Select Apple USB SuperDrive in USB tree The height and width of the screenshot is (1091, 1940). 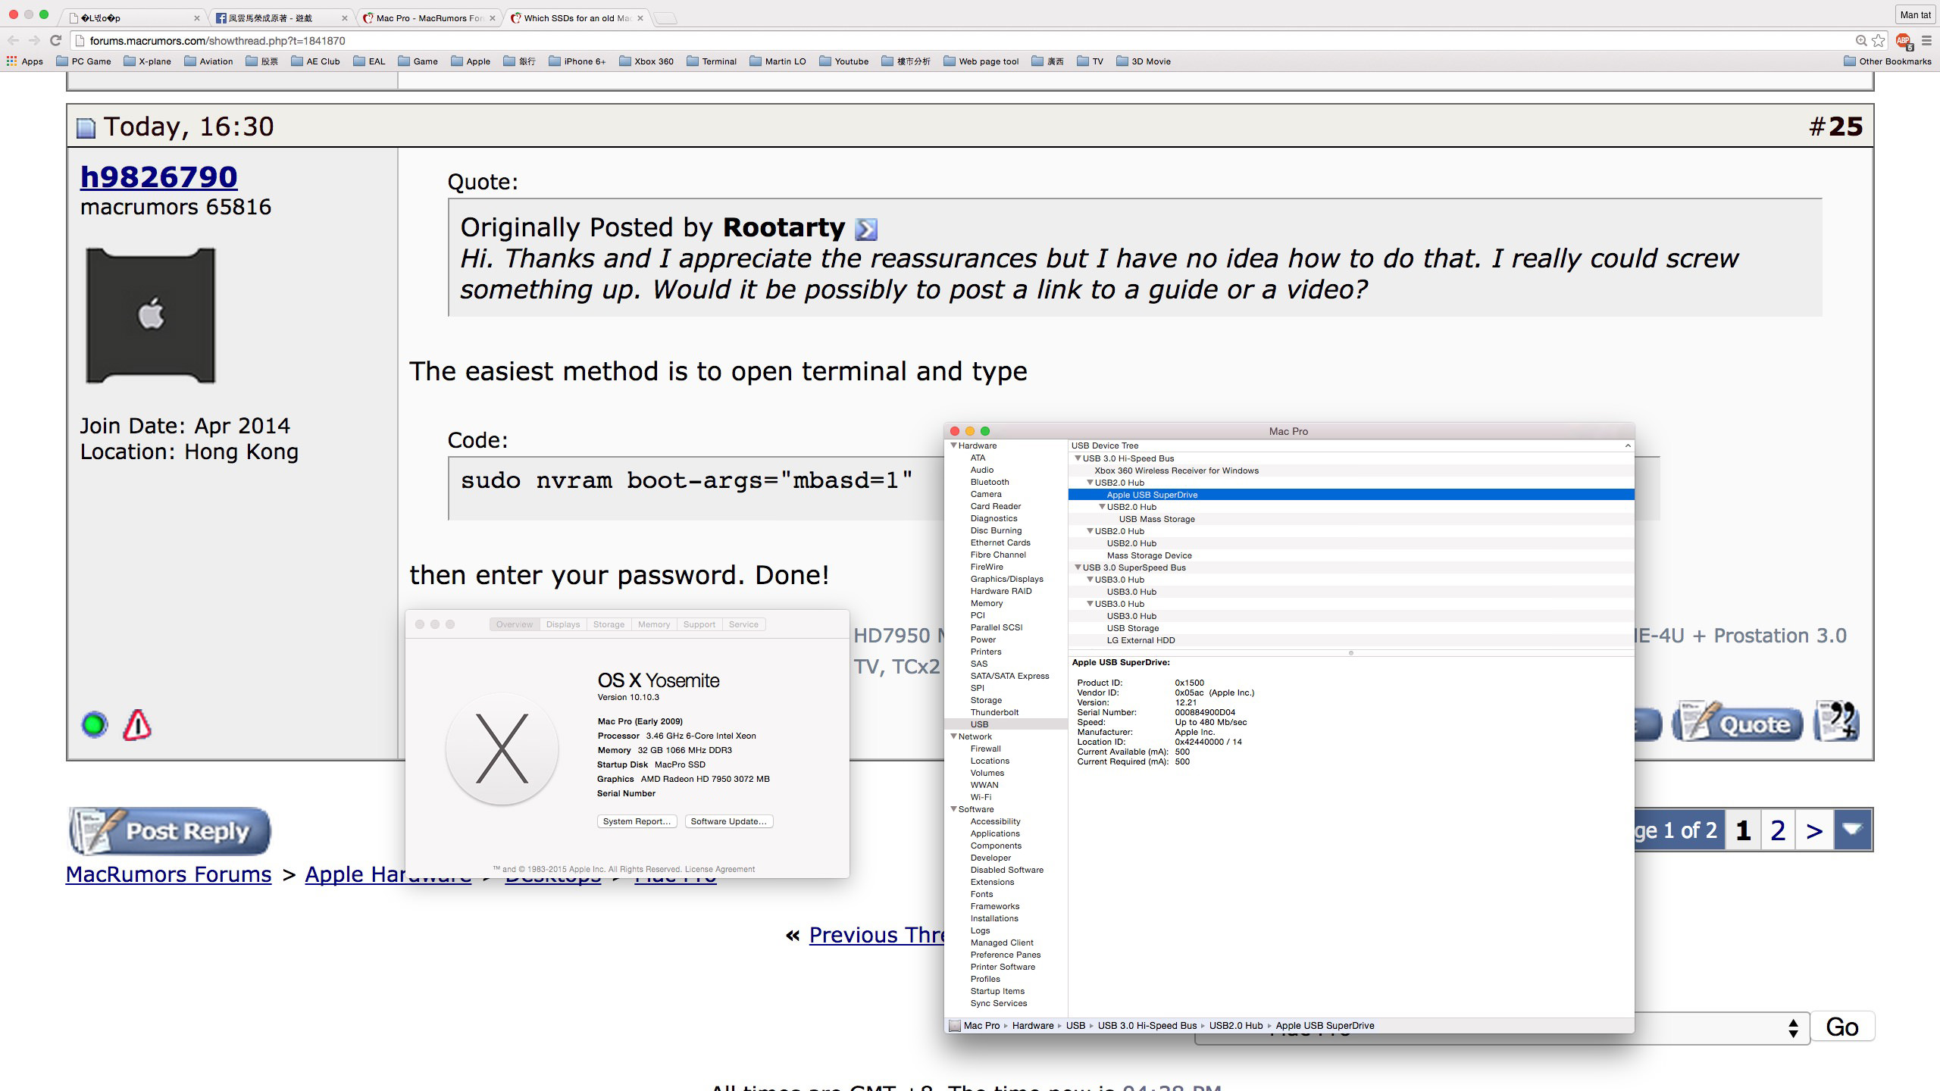coord(1351,495)
